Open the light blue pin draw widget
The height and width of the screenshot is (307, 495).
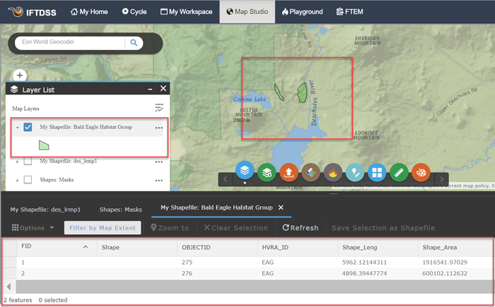point(355,172)
